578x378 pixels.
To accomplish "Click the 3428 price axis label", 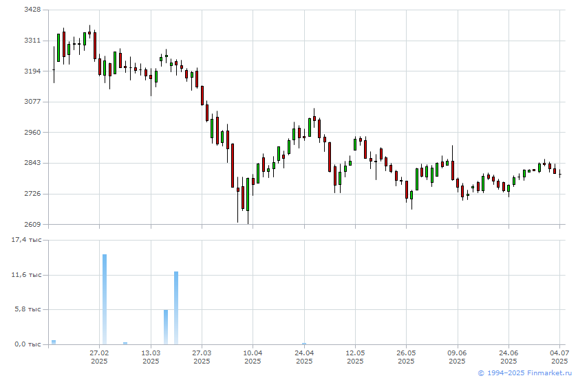I will [x=32, y=10].
